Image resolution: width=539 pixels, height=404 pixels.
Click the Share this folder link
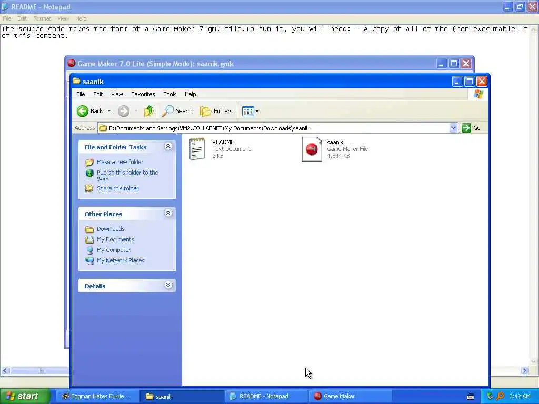[117, 188]
